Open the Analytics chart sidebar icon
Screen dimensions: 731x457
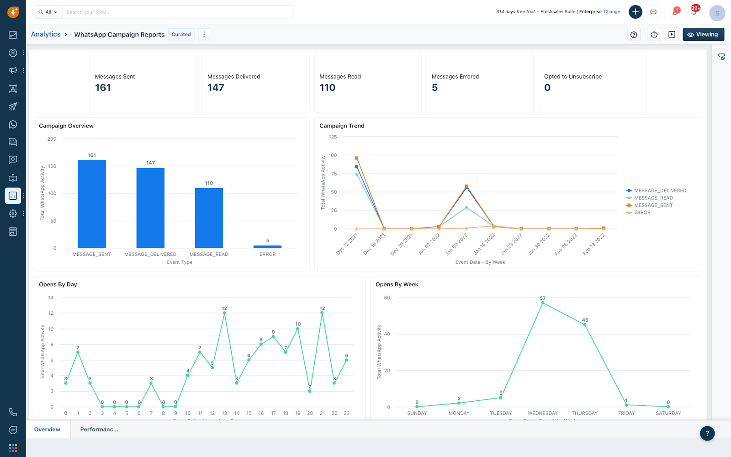click(13, 196)
